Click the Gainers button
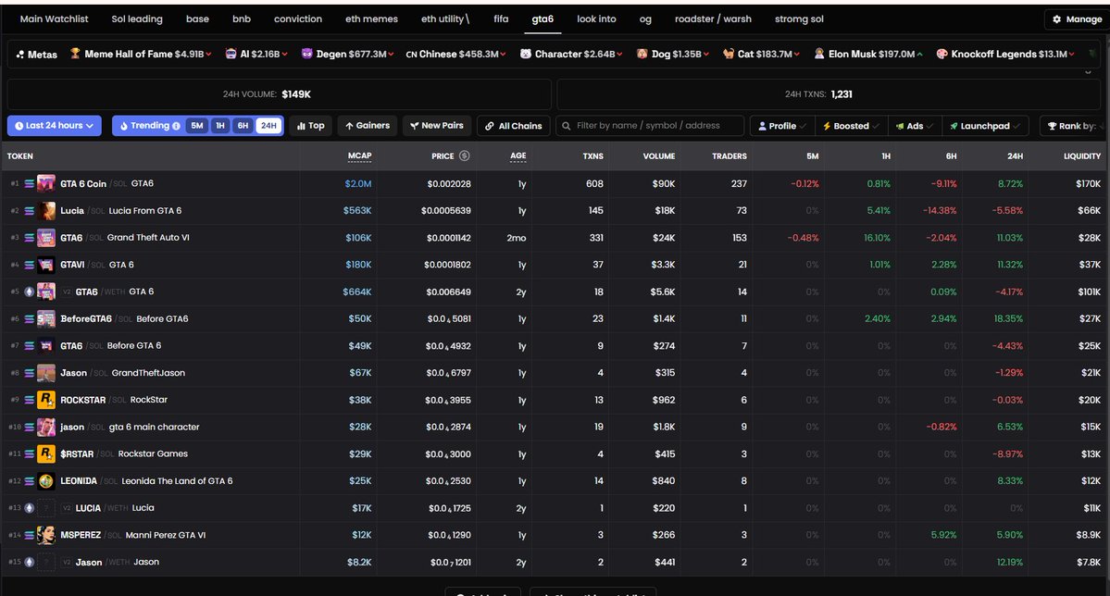 click(x=368, y=126)
